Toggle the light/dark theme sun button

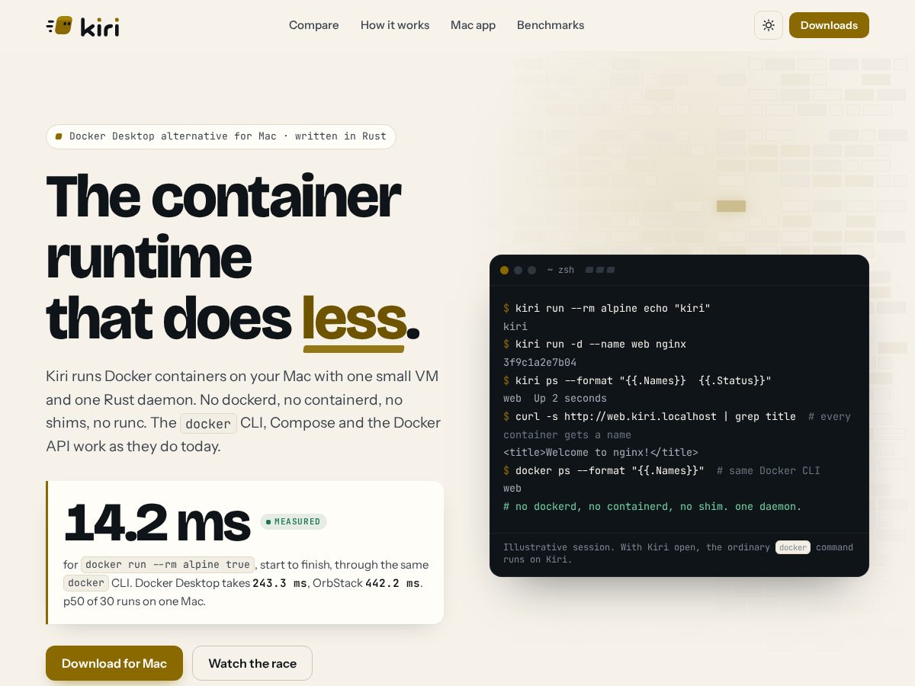click(x=769, y=25)
